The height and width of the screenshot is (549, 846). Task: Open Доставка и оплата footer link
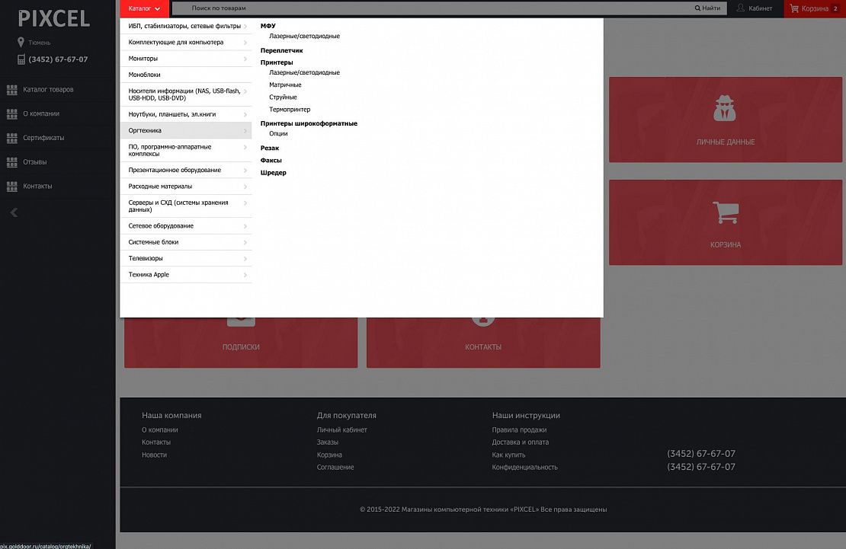(x=520, y=442)
